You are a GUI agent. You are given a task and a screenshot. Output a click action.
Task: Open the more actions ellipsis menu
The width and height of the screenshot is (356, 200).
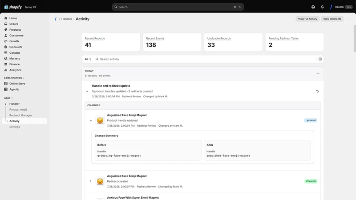click(x=349, y=19)
